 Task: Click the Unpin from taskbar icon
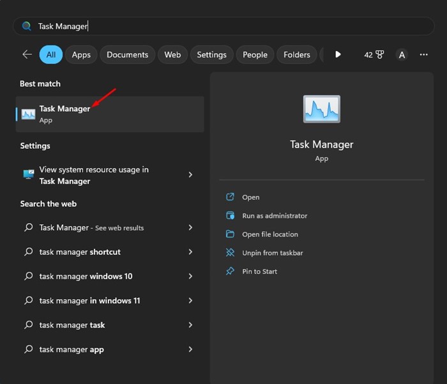point(231,253)
